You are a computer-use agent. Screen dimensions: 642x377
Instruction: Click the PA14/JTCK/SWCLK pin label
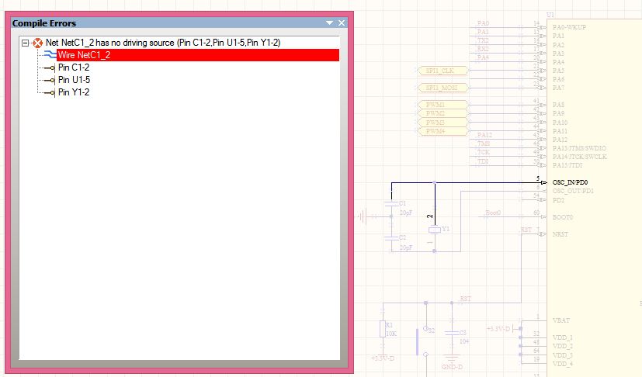[x=580, y=157]
